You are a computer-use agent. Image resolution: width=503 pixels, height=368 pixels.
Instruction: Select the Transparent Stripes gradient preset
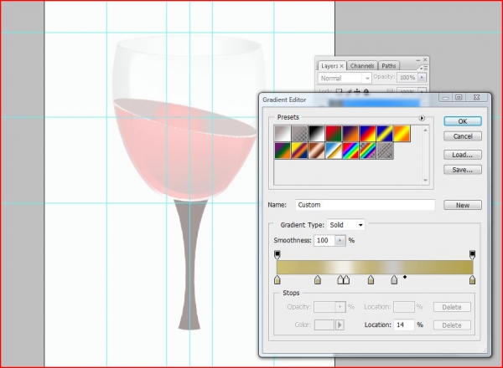385,151
